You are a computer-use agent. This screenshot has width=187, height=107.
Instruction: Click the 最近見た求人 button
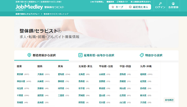[138, 7]
